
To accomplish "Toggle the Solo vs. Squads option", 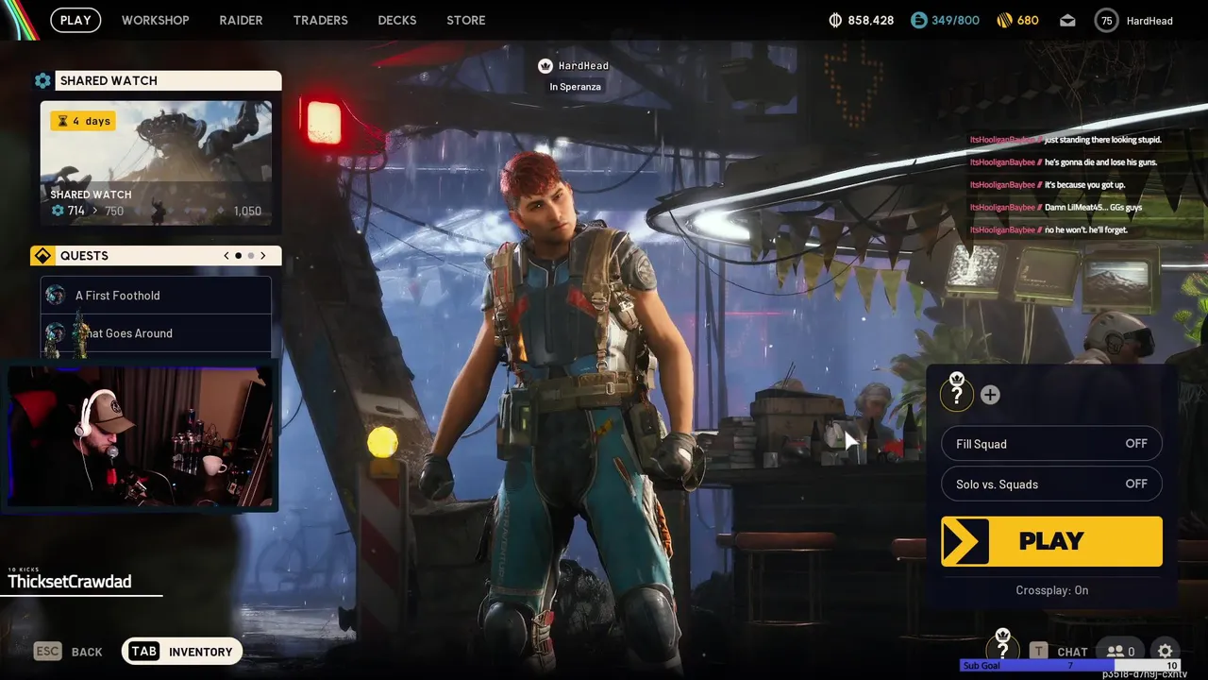I will (x=1051, y=484).
